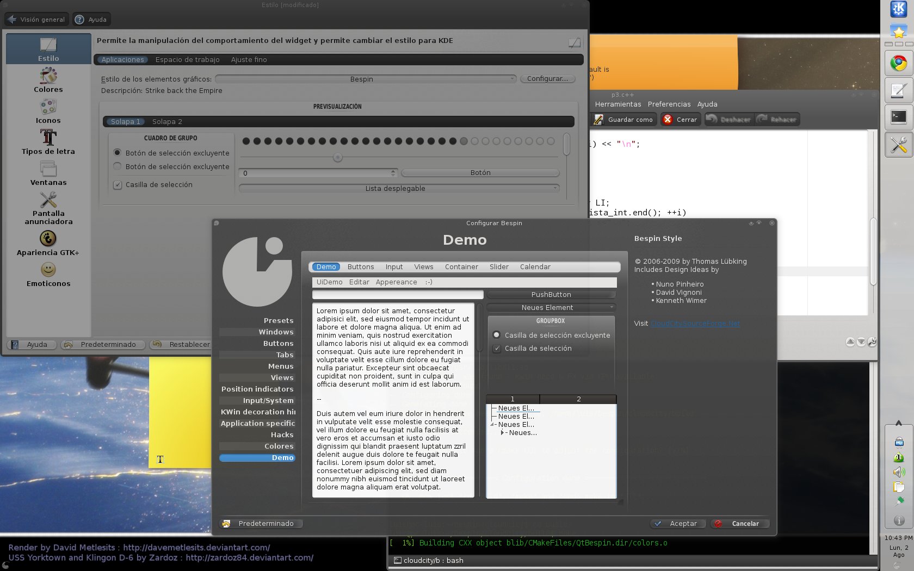Click the info tray icon
This screenshot has width=914, height=571.
point(899,520)
